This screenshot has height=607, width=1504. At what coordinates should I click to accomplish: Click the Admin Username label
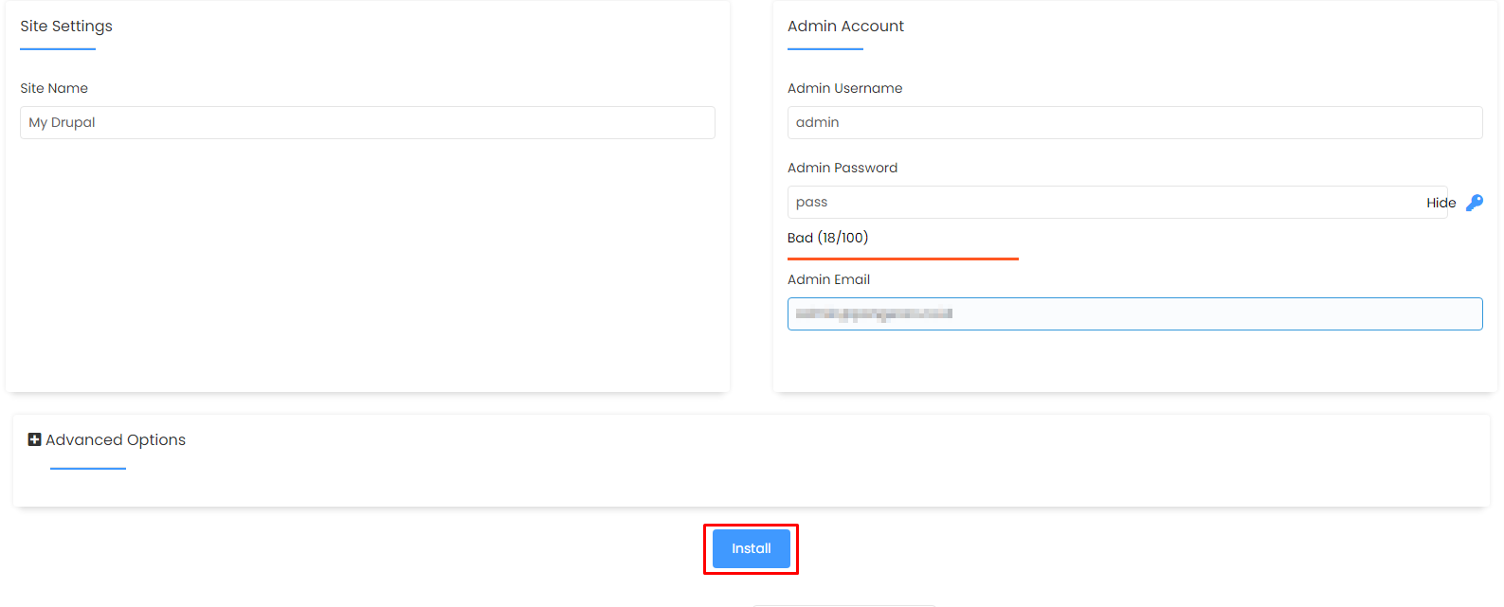click(x=844, y=88)
